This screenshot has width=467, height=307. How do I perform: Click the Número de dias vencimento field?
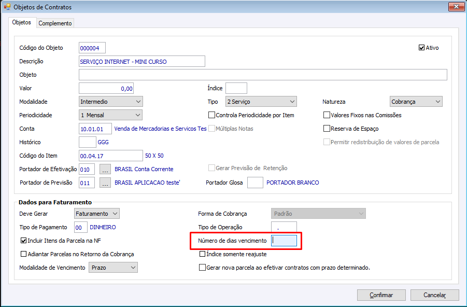click(x=284, y=241)
